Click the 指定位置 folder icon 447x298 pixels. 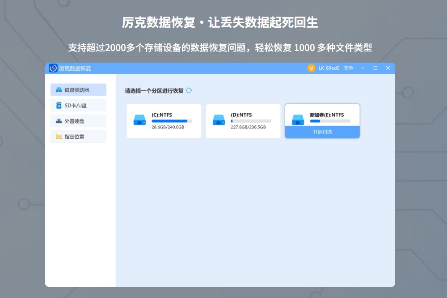click(x=59, y=136)
